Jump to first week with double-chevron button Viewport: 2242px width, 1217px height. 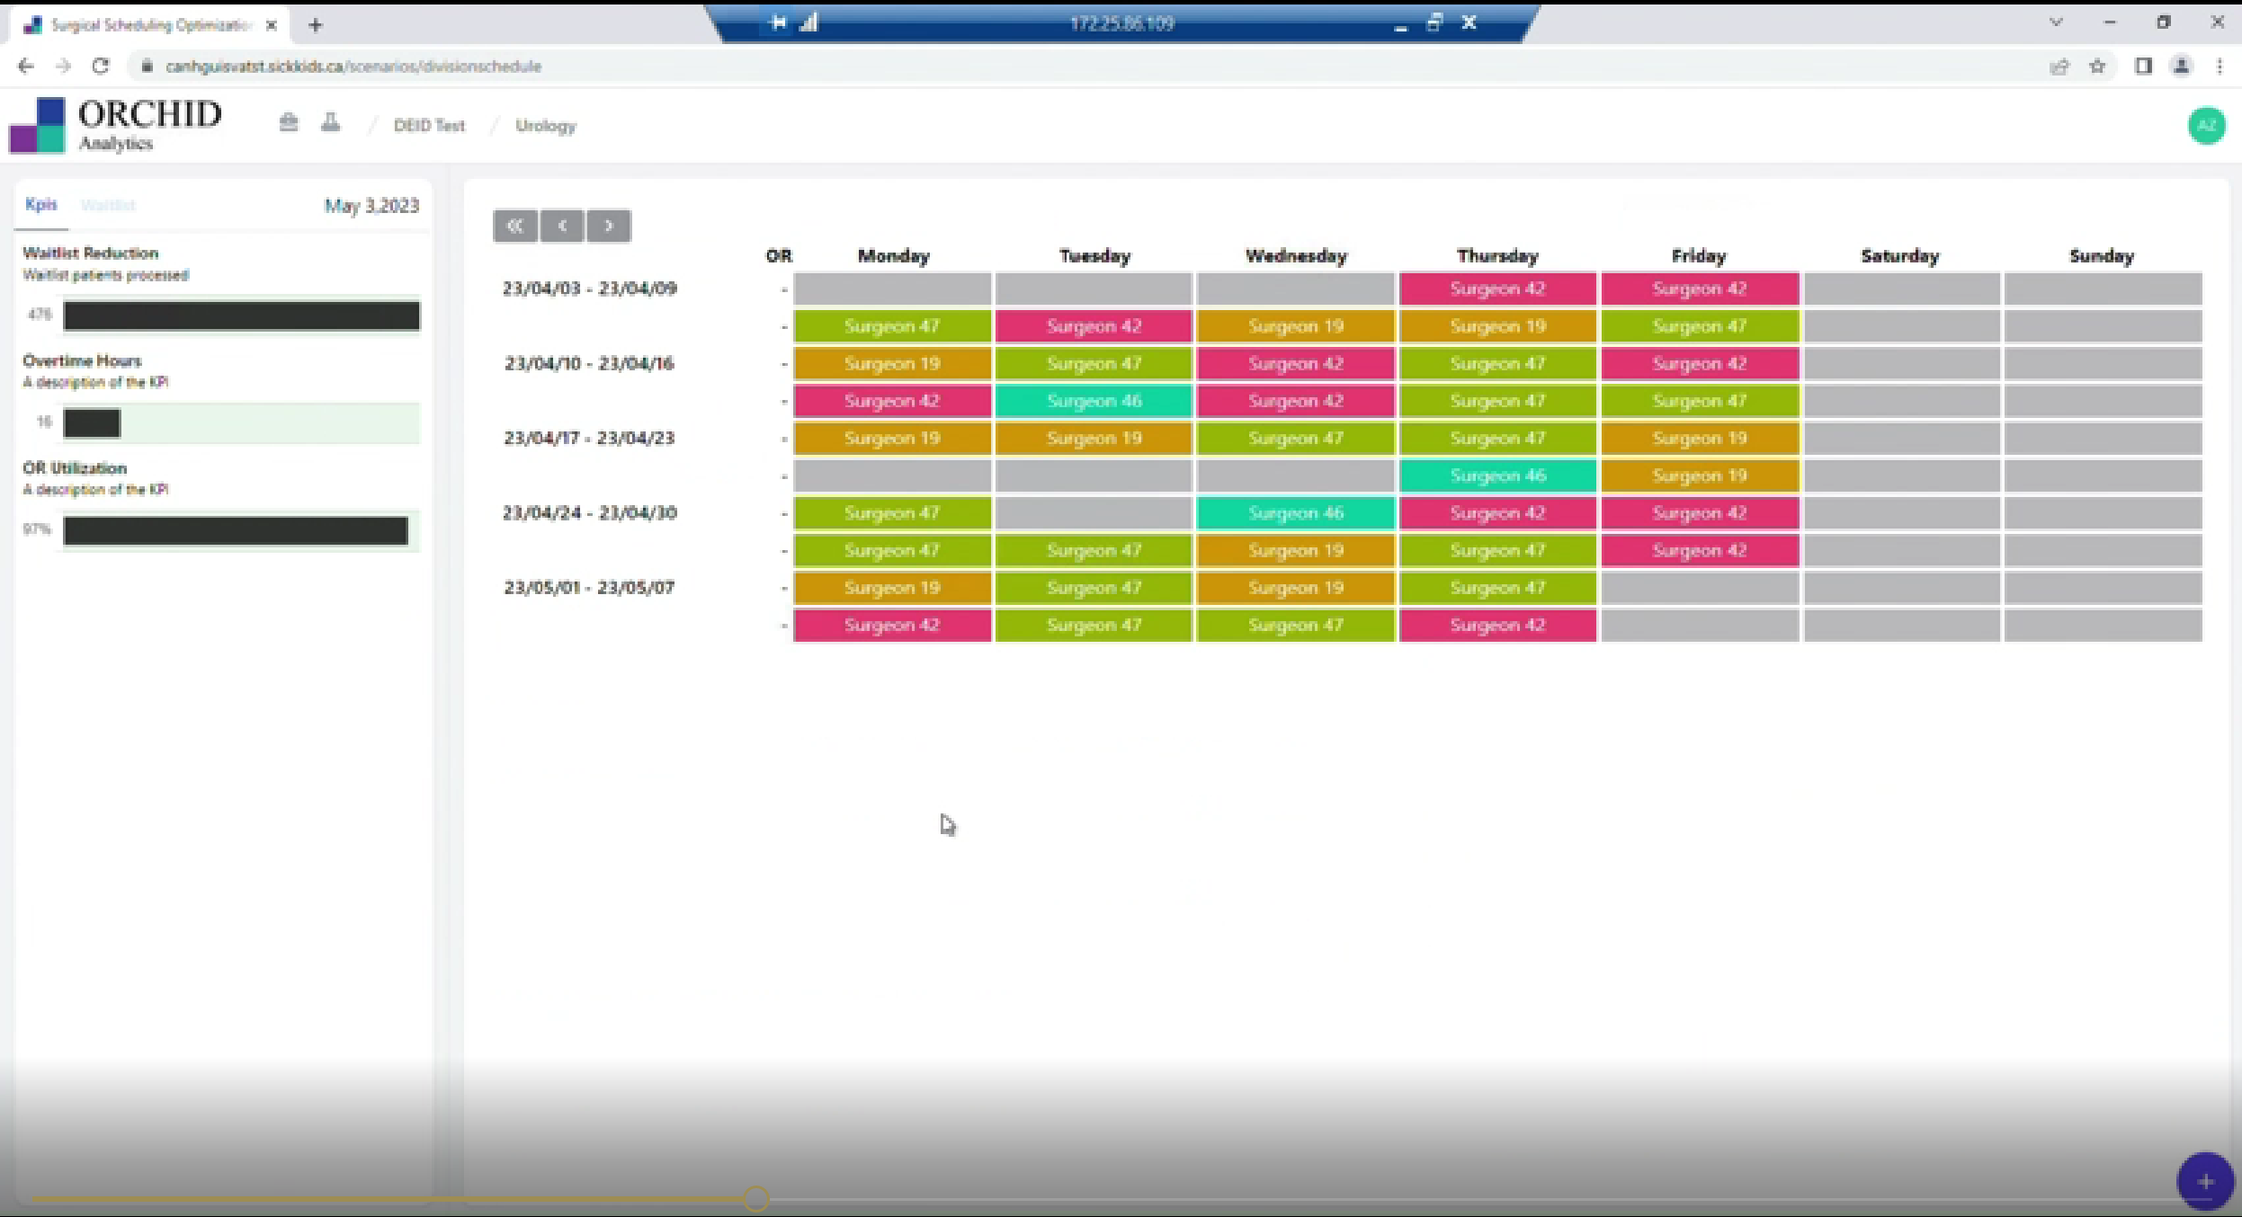coord(515,226)
